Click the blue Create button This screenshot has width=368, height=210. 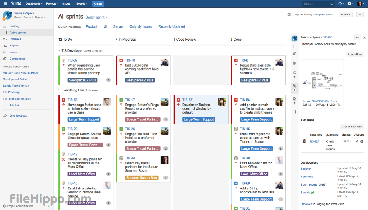tap(98, 3)
